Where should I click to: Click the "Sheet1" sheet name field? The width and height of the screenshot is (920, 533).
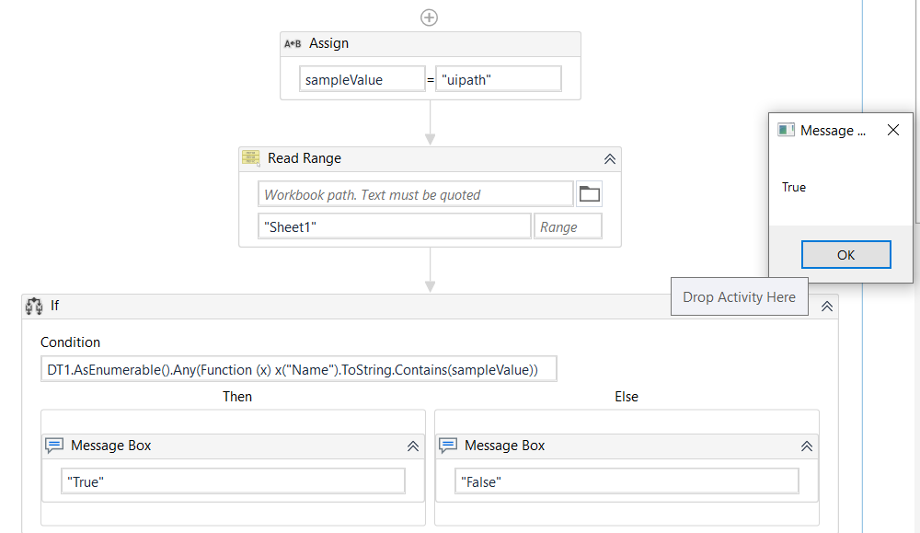coord(395,226)
